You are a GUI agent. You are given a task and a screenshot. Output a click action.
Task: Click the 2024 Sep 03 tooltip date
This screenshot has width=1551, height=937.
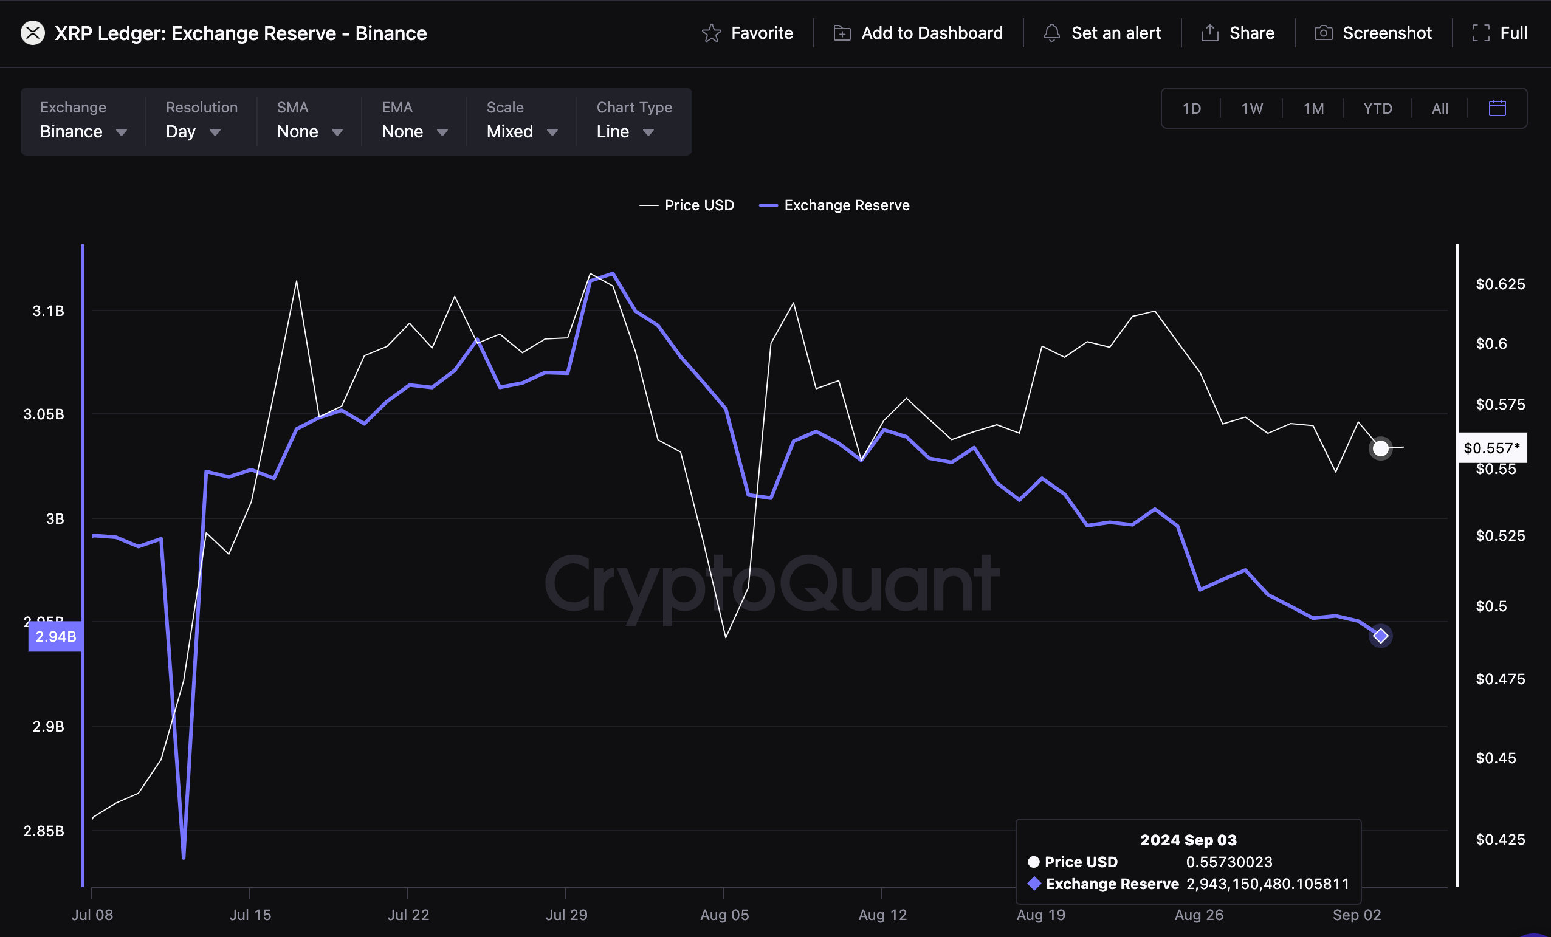click(1188, 839)
